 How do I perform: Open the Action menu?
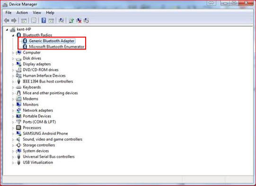pyautogui.click(x=22, y=13)
